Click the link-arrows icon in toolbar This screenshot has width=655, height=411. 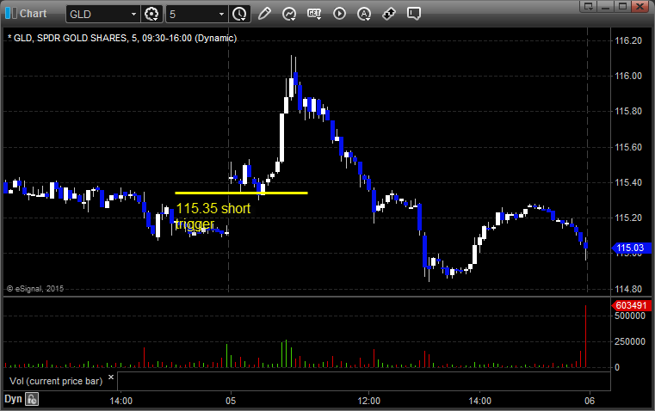(389, 14)
